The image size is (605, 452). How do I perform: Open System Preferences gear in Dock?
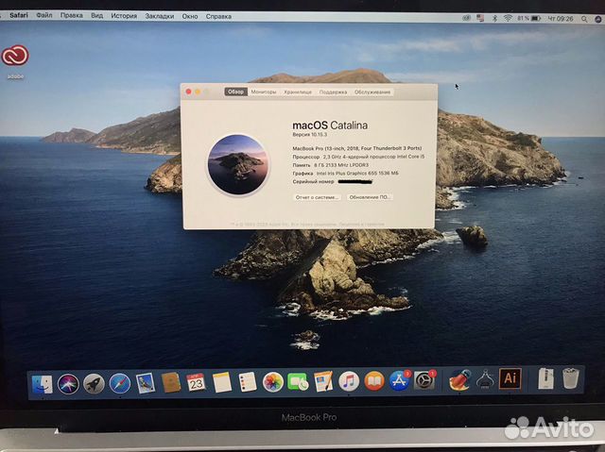[x=424, y=381]
